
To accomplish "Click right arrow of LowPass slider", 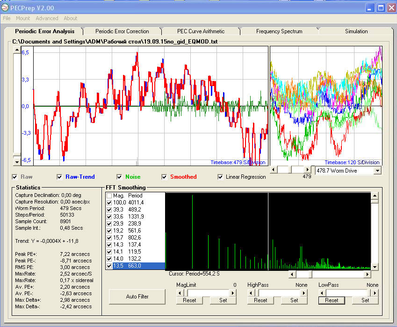I will tap(375, 293).
